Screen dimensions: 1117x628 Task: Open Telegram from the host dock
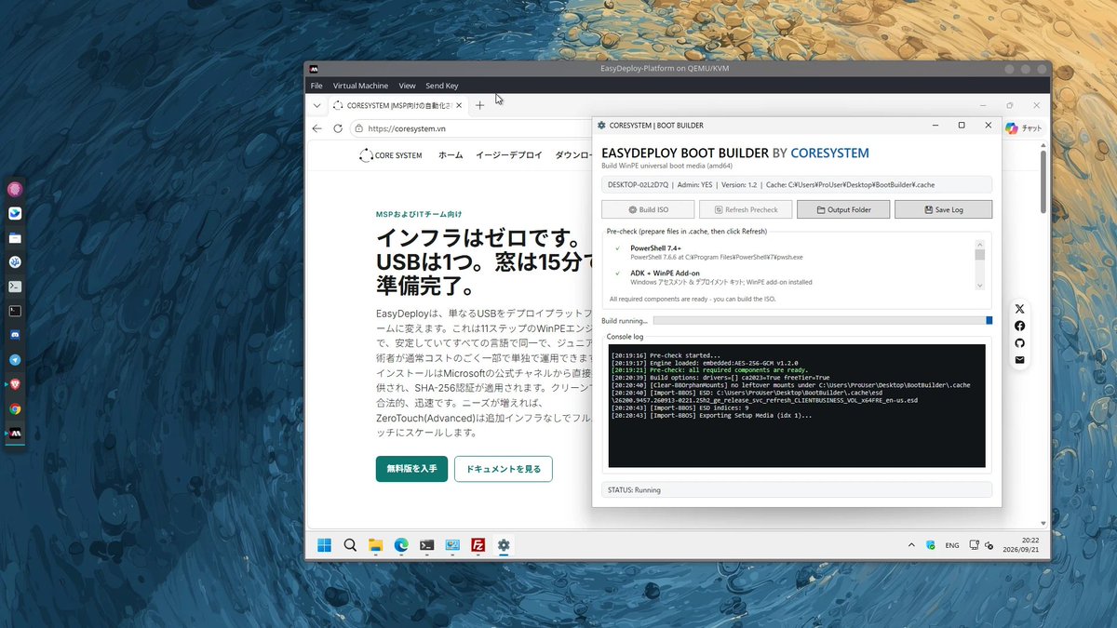(x=15, y=359)
